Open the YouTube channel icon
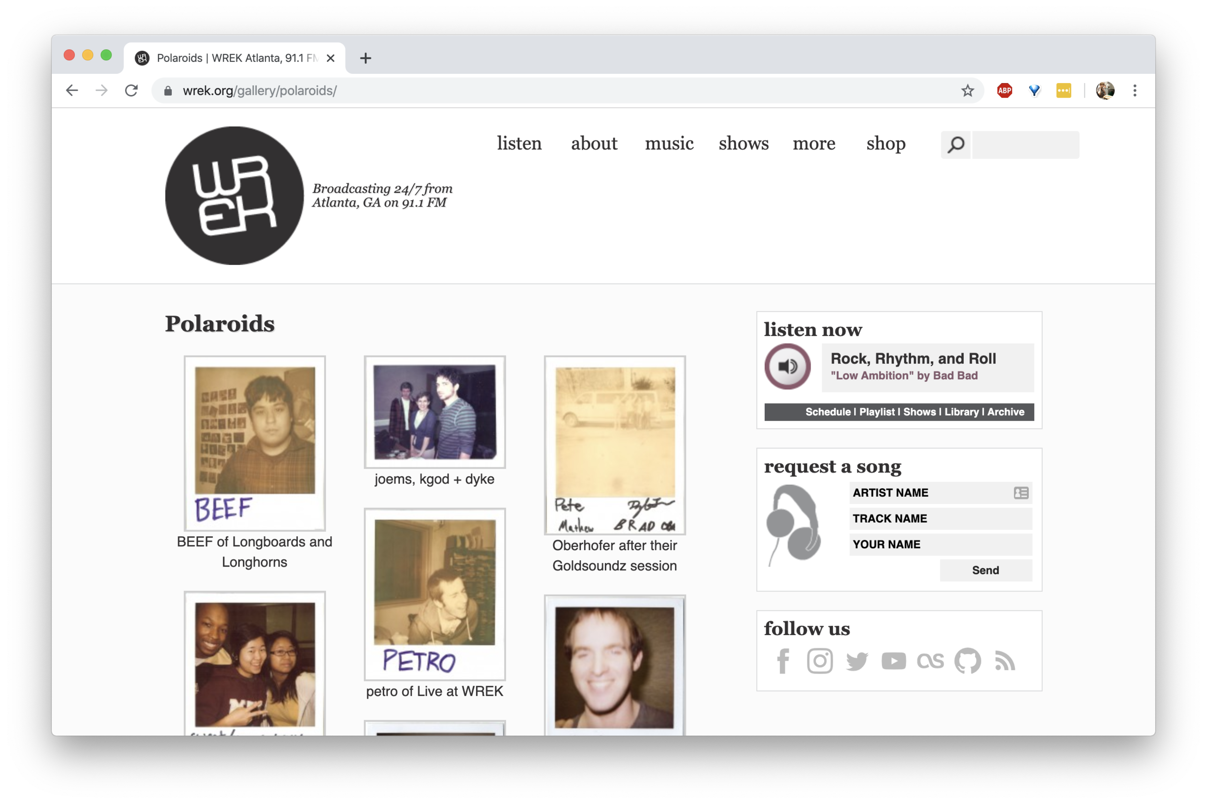The height and width of the screenshot is (804, 1207). [894, 662]
